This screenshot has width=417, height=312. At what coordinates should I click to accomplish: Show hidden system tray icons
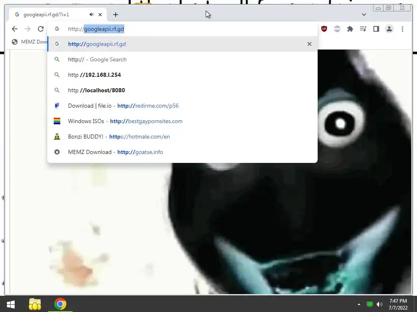359,304
